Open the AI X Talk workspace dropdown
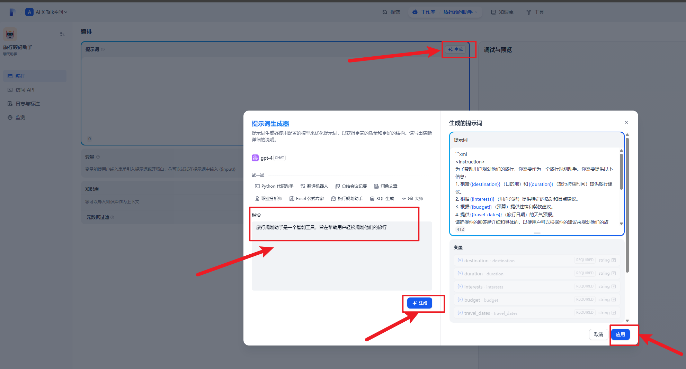 [47, 12]
